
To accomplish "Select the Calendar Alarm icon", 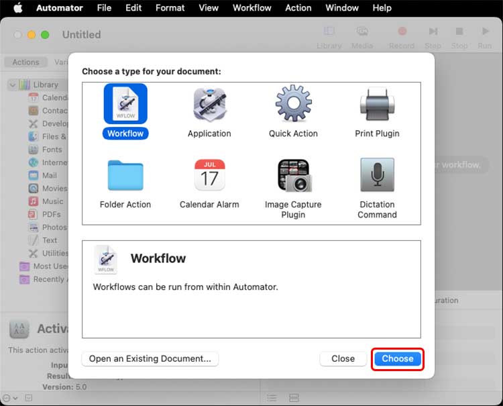I will (x=209, y=175).
